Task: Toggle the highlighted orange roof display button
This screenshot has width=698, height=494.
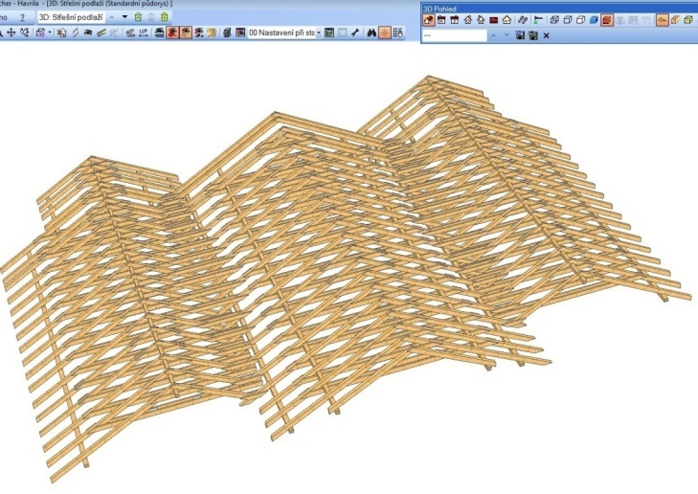Action: coord(662,20)
